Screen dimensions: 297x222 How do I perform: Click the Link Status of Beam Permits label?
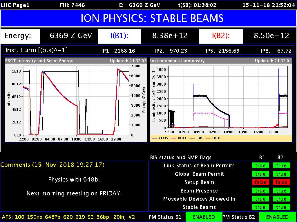[199, 166]
